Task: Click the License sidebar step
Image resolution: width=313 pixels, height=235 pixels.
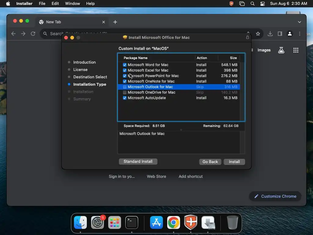Action: [80, 69]
